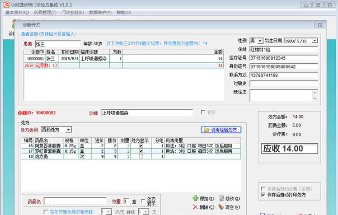Open the 处方类别 dropdown showing 西药处方
Viewport: 338px width, 215px height.
[x=69, y=130]
